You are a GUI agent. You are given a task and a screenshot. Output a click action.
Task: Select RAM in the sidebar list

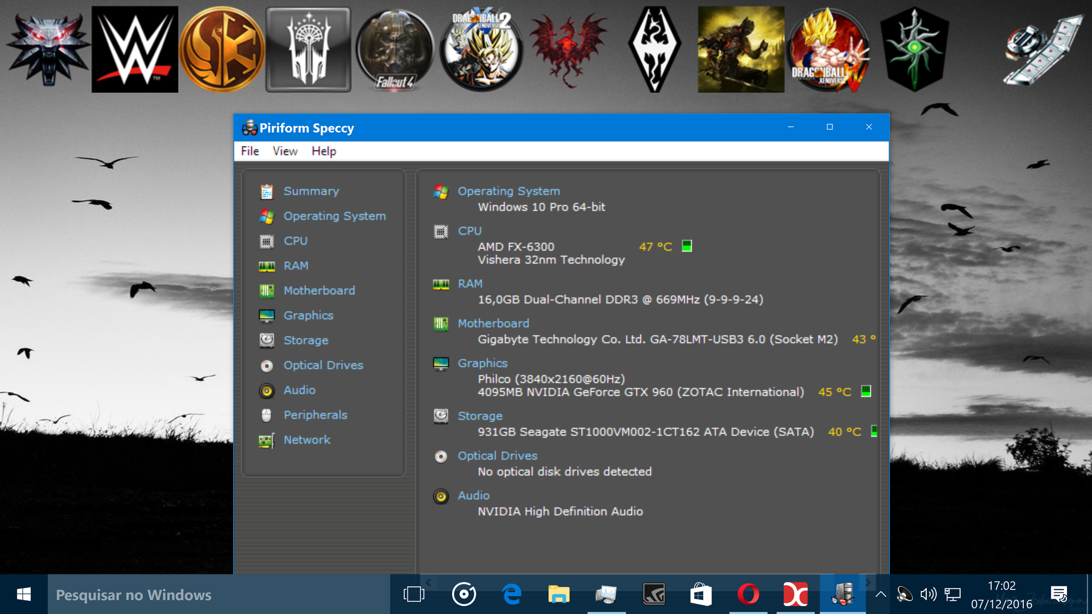(296, 265)
